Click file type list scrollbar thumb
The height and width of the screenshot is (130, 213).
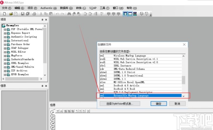pos(183,80)
